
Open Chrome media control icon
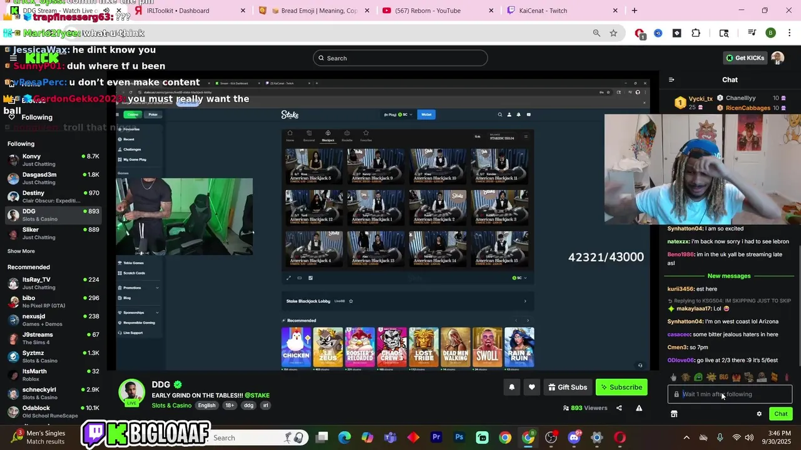(x=752, y=33)
